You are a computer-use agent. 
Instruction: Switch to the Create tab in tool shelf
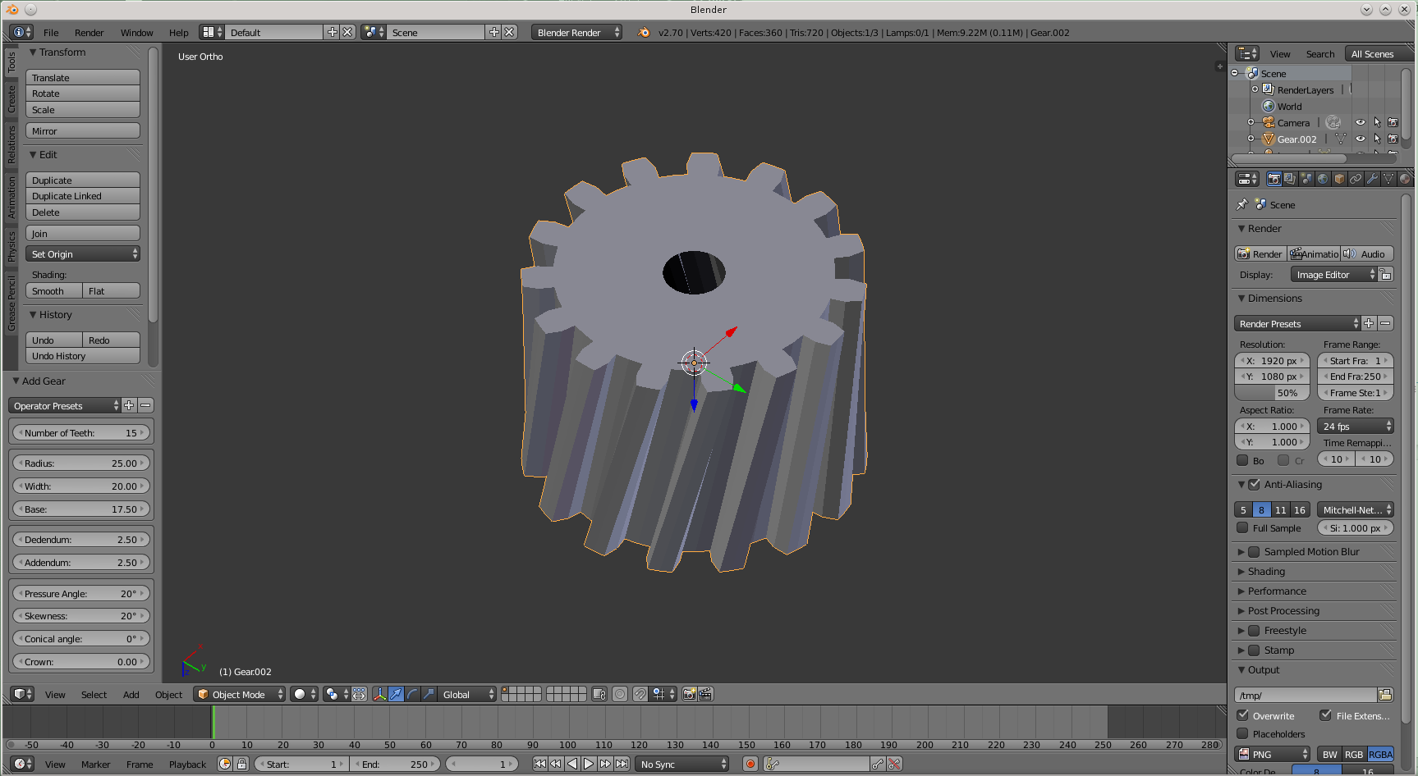click(x=11, y=99)
